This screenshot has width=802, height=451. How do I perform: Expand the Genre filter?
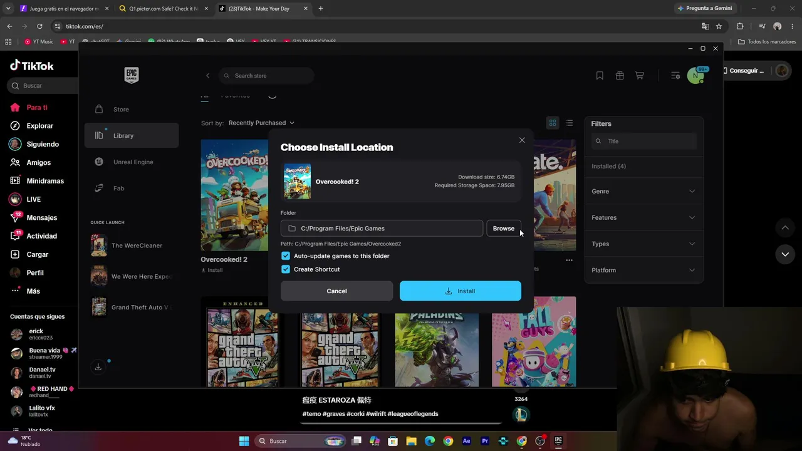click(643, 191)
